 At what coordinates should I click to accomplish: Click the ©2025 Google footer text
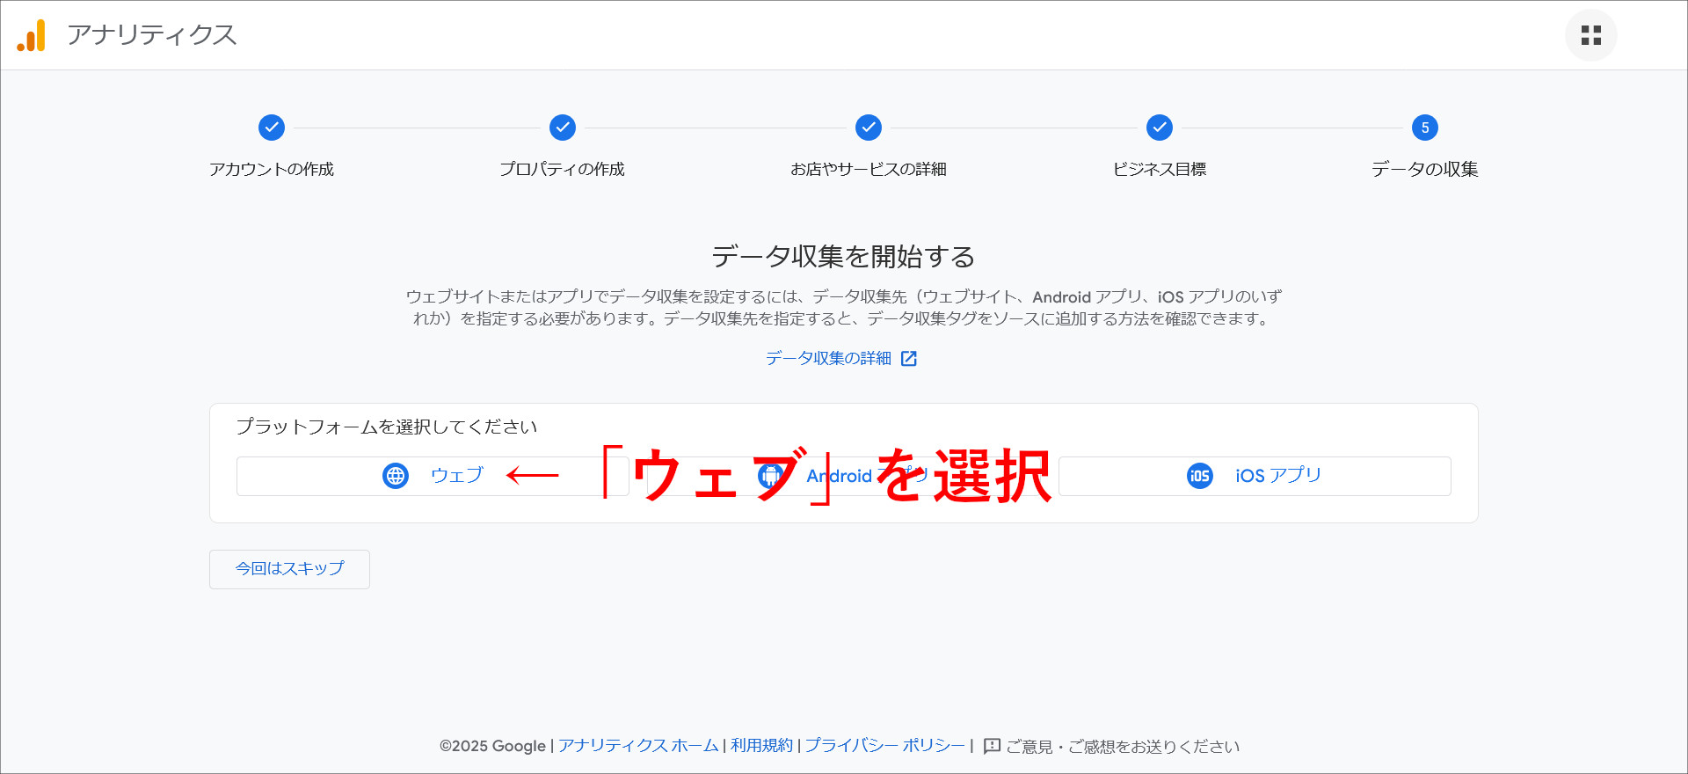(492, 746)
